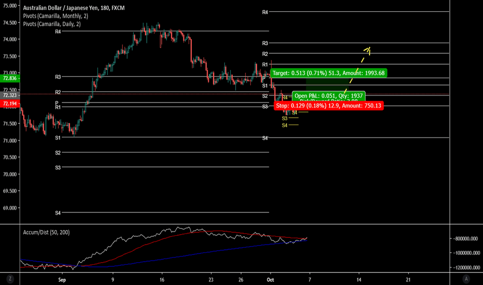
Task: Toggle the auto-scale A icon at bottom right
Action: [466, 279]
